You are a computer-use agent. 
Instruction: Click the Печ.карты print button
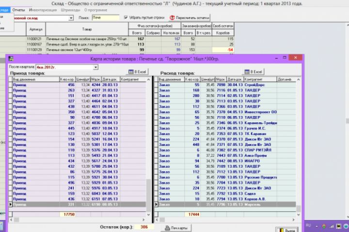tap(177, 228)
